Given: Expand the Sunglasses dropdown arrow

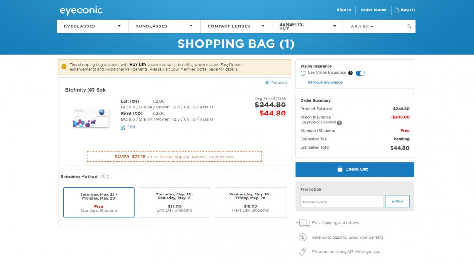Looking at the screenshot, I should [x=191, y=26].
